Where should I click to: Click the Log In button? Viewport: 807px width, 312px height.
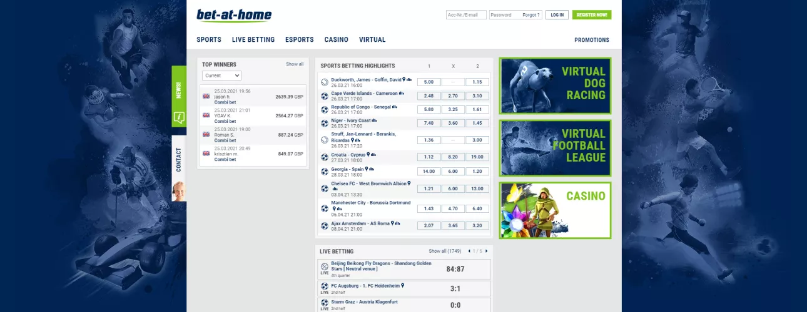click(557, 14)
